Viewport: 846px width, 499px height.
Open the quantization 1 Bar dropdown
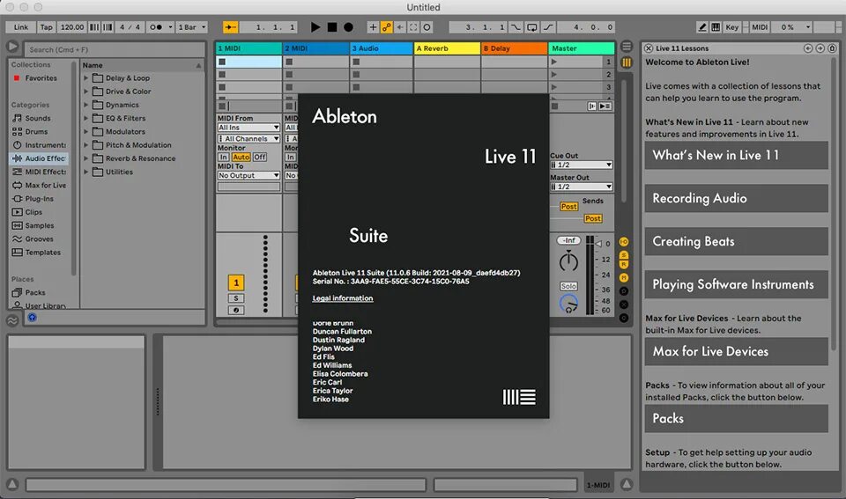[x=192, y=27]
